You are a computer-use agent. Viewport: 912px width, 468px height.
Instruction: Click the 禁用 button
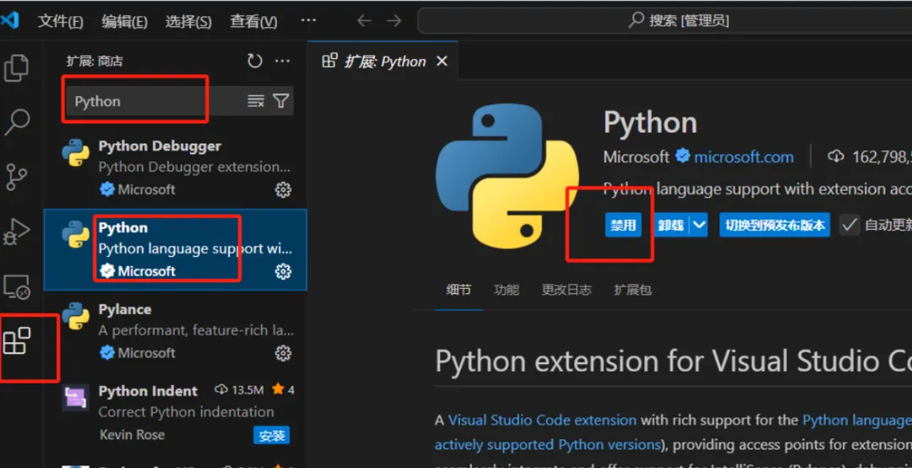(623, 226)
